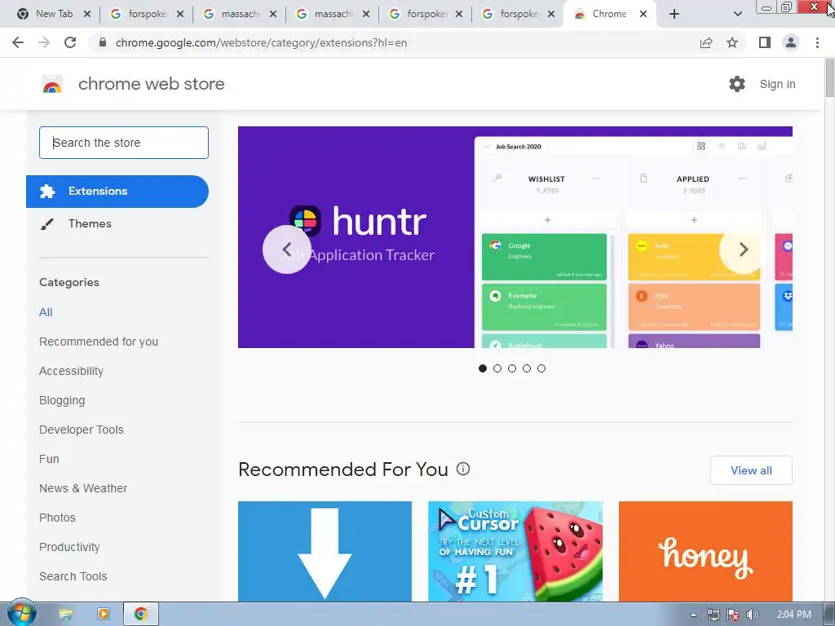This screenshot has height=626, width=835.
Task: Click the Chrome taskbar icon
Action: click(140, 615)
